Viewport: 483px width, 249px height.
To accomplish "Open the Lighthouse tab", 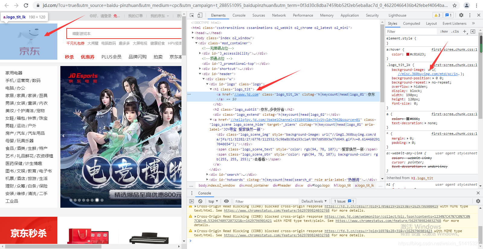I will [397, 15].
